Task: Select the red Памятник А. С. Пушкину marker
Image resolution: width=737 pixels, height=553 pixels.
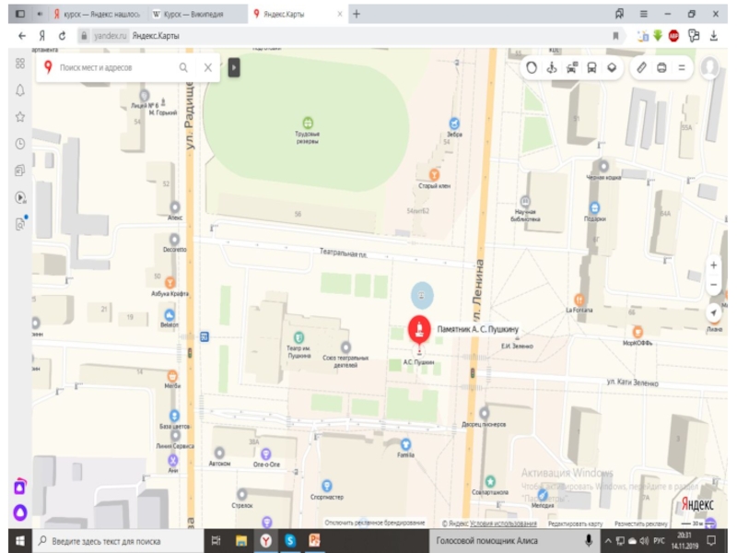Action: coord(419,328)
